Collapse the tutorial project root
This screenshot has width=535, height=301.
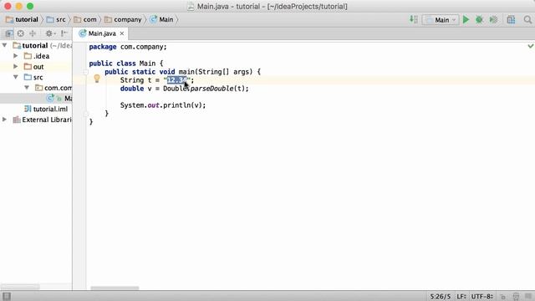[5, 45]
